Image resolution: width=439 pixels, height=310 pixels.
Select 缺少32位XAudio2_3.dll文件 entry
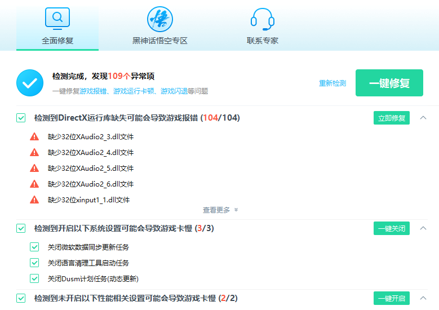pos(91,136)
